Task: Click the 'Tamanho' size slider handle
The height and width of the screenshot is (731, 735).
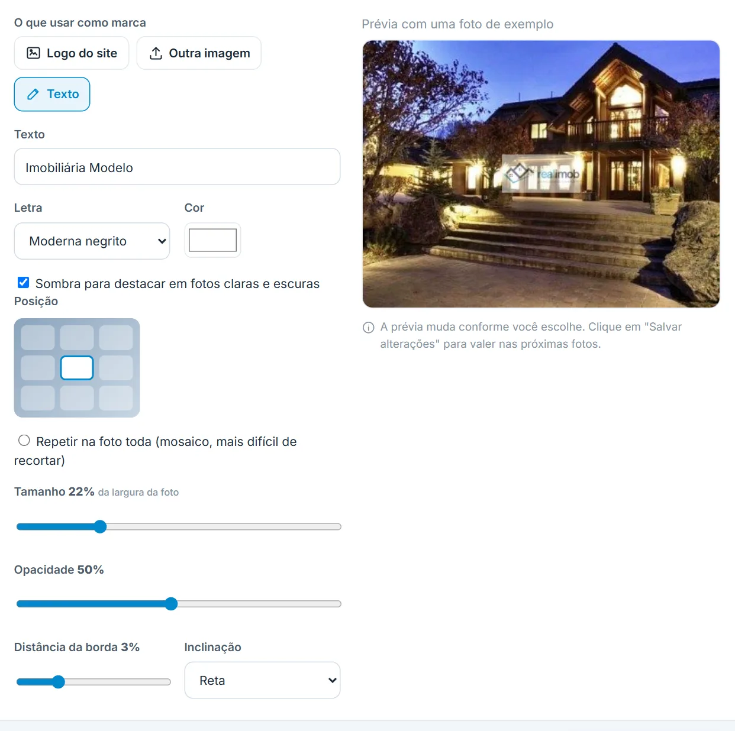Action: 100,526
